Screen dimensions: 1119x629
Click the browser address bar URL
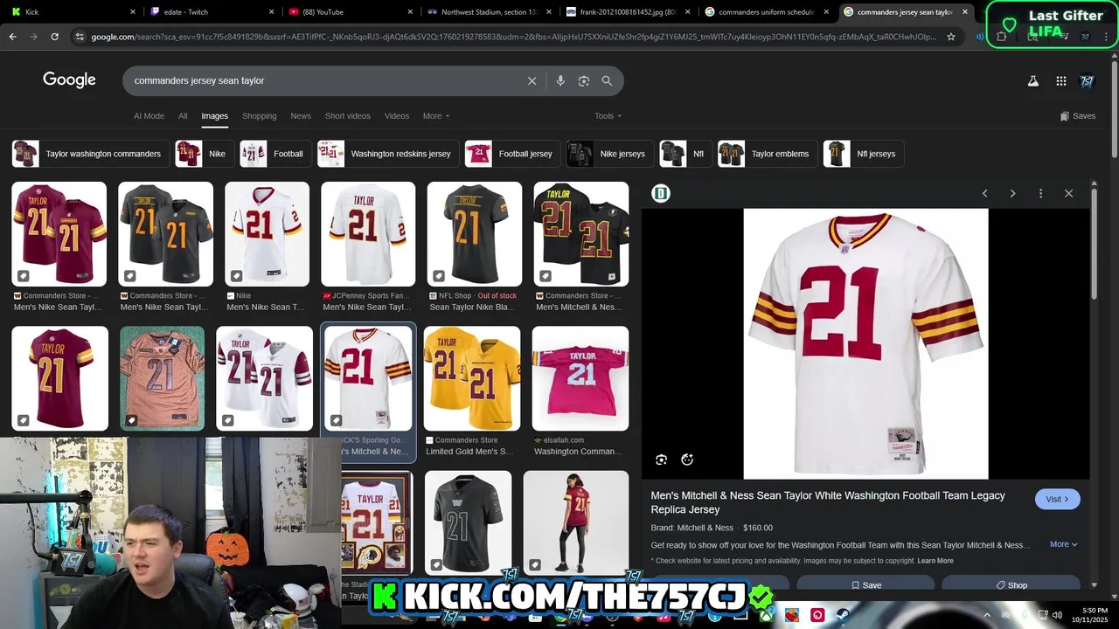pyautogui.click(x=514, y=37)
